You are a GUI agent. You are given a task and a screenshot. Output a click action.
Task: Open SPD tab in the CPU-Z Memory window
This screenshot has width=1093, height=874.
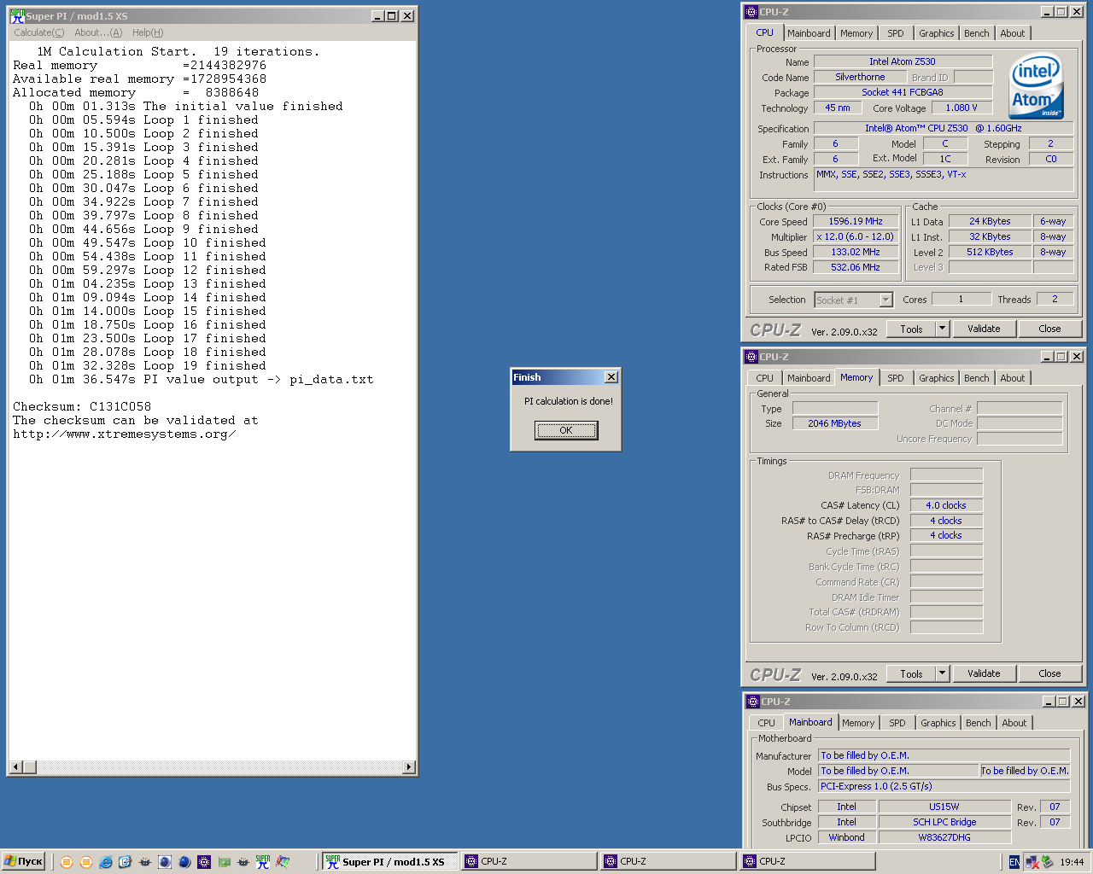895,378
